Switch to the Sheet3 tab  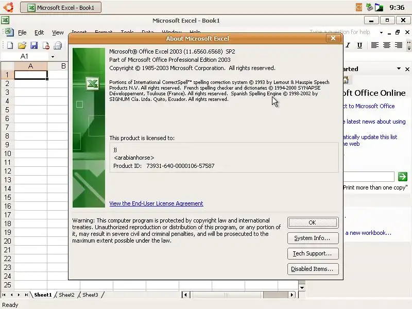pos(90,295)
